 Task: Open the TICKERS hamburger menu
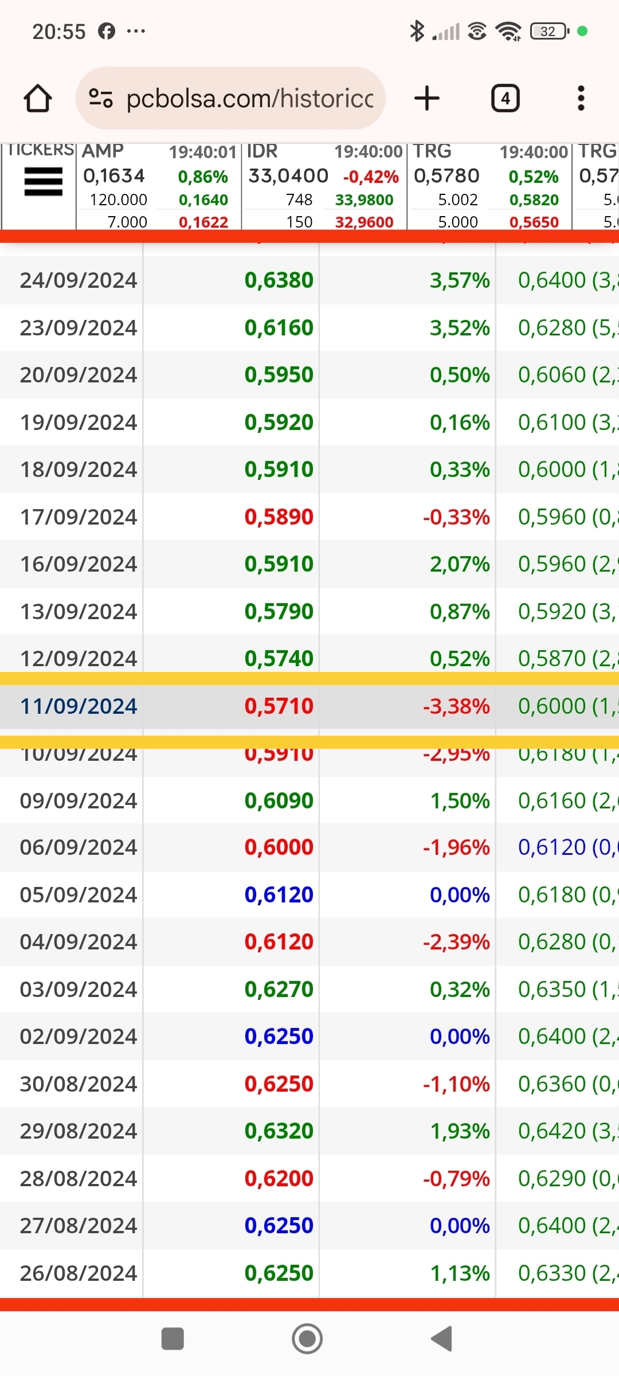click(x=44, y=182)
